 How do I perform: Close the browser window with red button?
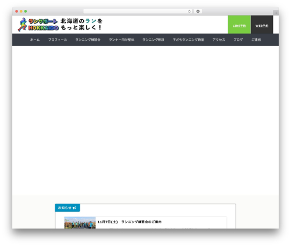click(17, 11)
